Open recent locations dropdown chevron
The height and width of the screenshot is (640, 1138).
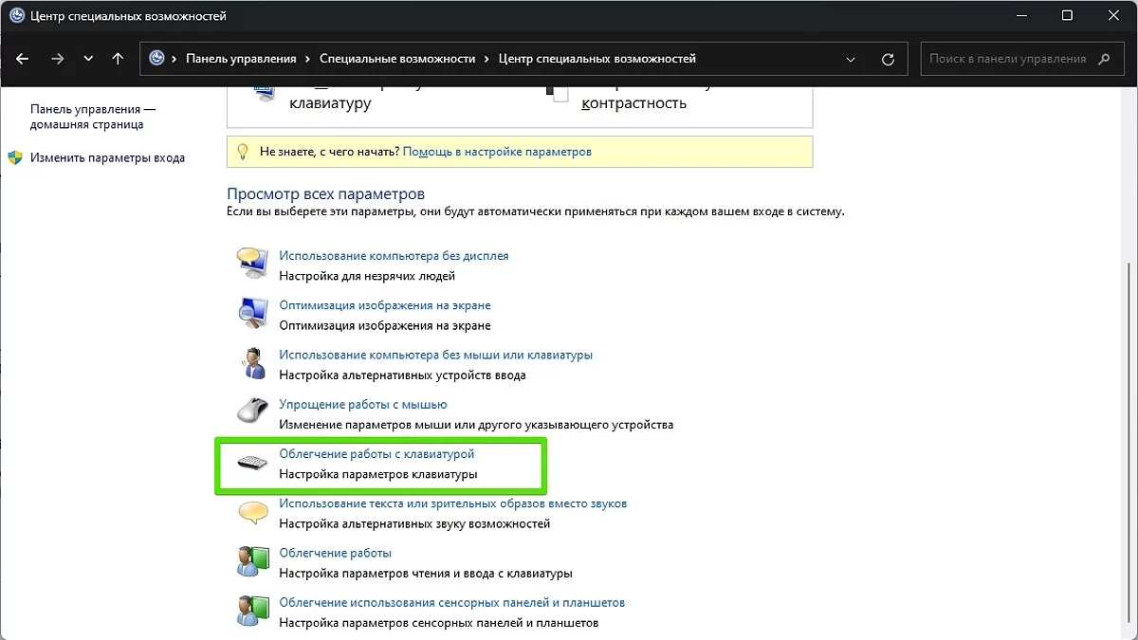(88, 59)
